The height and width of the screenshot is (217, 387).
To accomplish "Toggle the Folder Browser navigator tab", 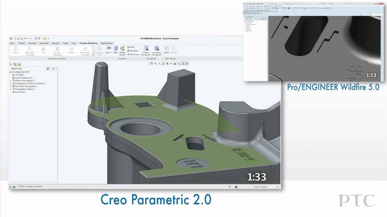I will 15,64.
